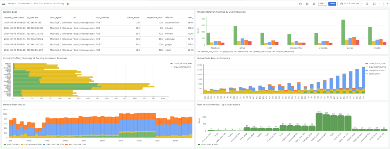This screenshot has width=390, height=149.
Task: Click the 237 close_window bar
Action: coord(326,122)
